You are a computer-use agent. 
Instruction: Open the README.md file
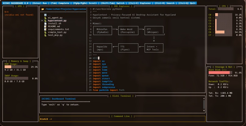pyautogui.click(x=54, y=27)
